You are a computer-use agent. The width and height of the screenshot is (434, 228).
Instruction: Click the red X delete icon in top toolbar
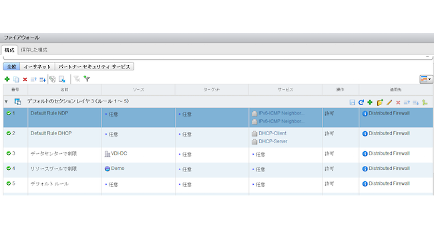point(25,79)
